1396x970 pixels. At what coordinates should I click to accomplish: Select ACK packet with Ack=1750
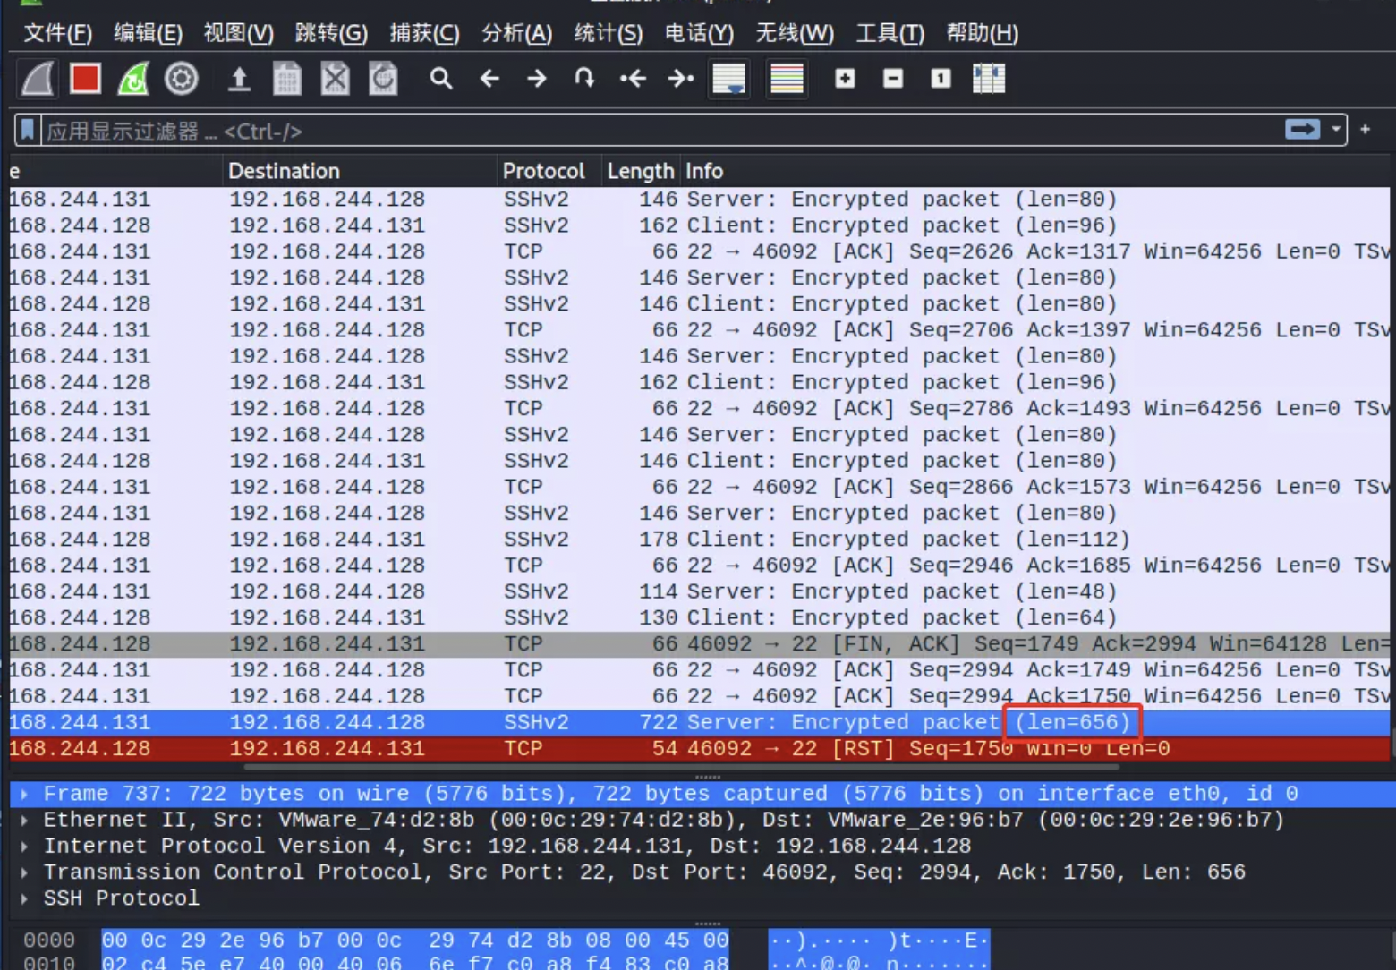point(700,696)
